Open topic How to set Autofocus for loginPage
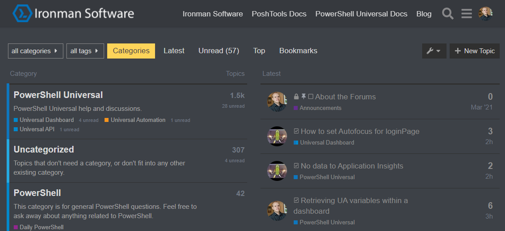This screenshot has height=231, width=505. pos(360,131)
